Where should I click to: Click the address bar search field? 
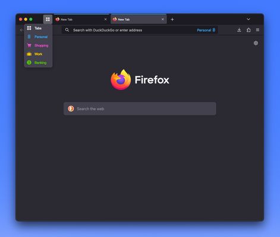click(140, 30)
